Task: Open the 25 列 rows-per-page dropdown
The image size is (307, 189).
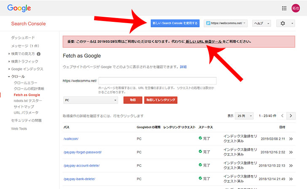Action: point(244,116)
